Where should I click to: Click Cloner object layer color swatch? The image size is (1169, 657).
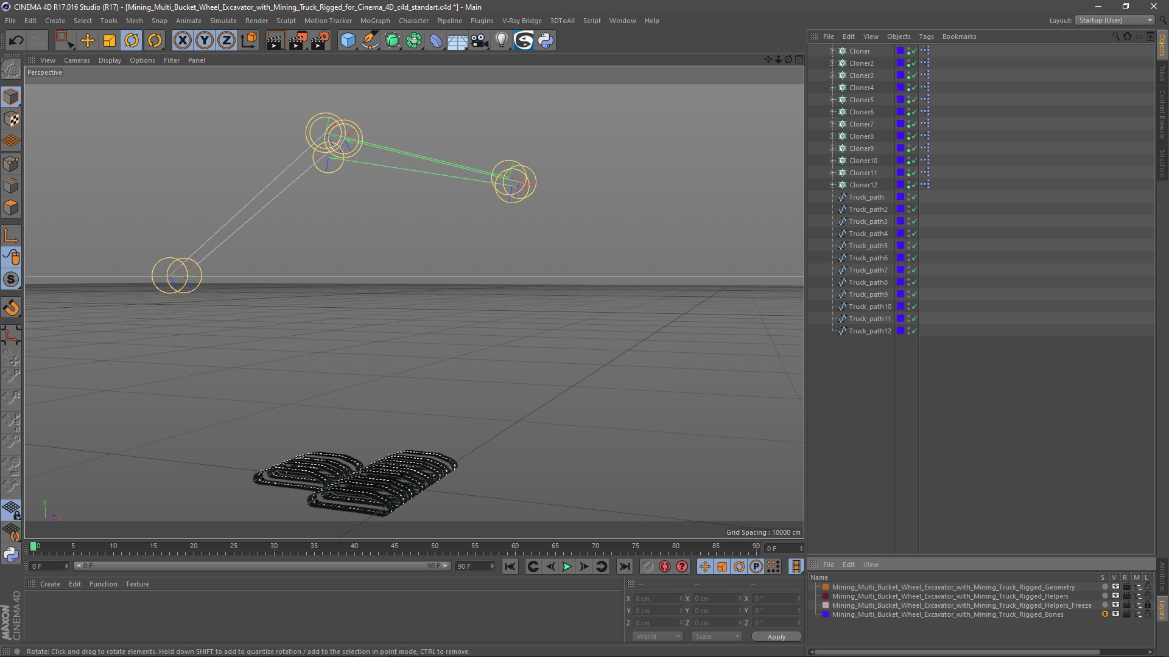(900, 51)
